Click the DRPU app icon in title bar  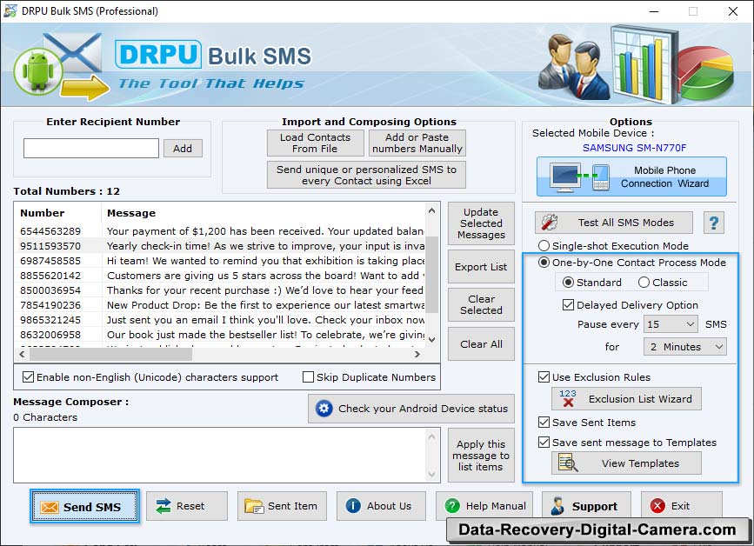pos(10,10)
